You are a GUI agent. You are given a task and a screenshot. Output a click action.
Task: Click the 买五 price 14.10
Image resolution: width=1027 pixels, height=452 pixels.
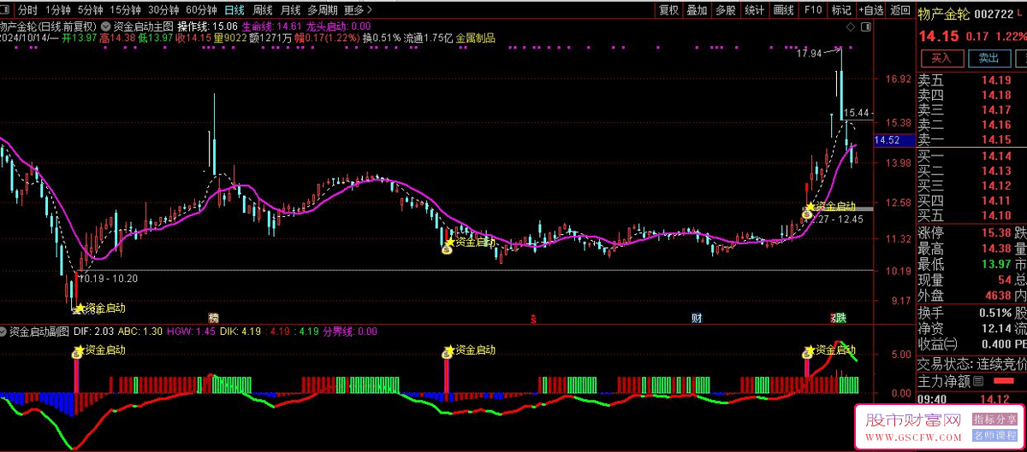pos(996,216)
